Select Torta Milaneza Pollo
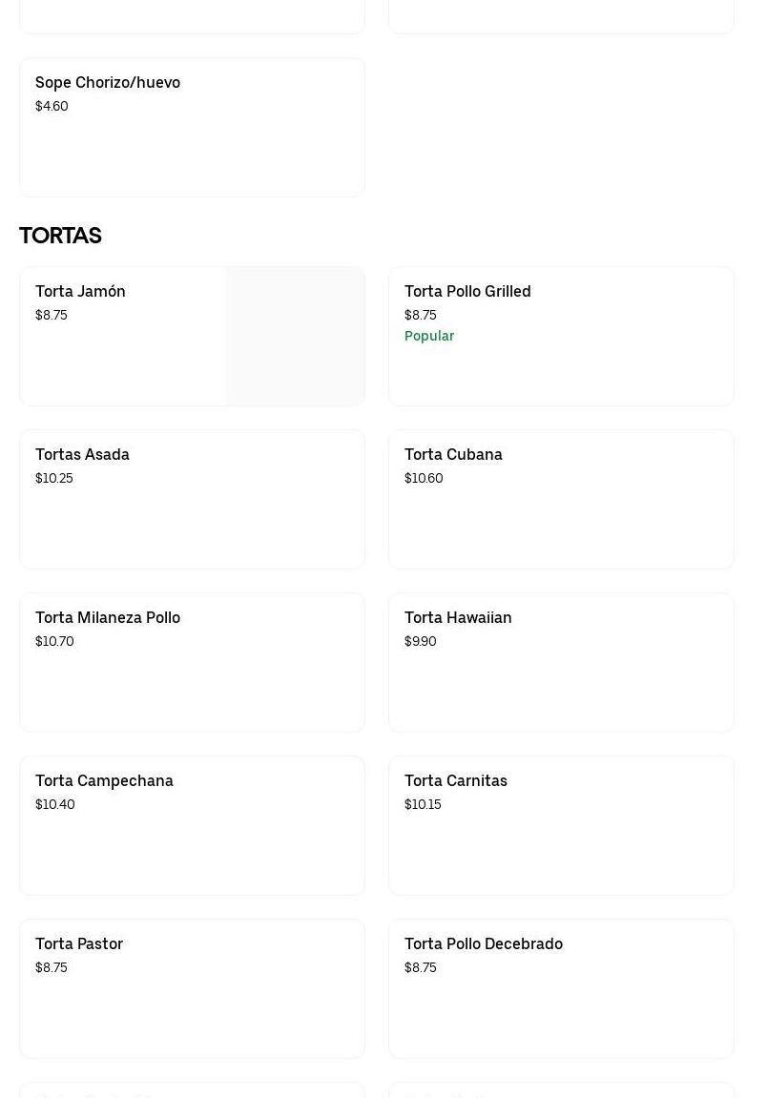Viewport: 767px width, 1098px height. 192,662
